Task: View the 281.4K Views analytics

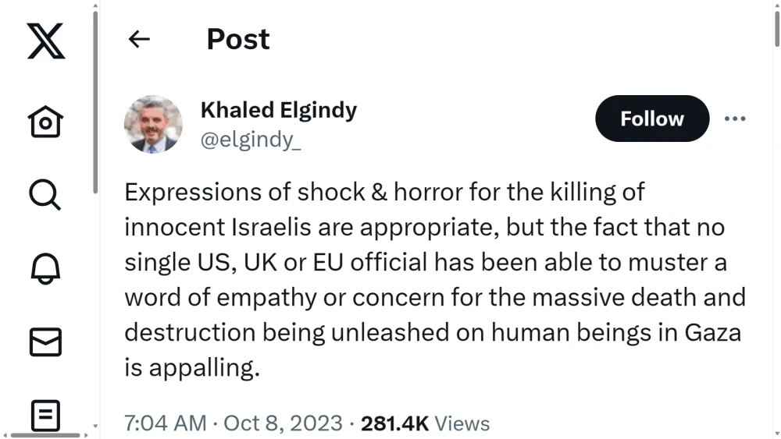Action: point(425,423)
